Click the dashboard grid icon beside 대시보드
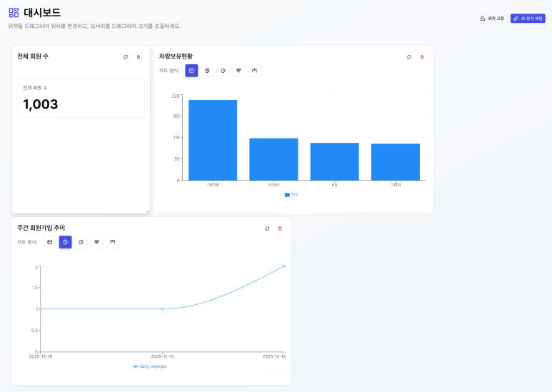 (14, 13)
